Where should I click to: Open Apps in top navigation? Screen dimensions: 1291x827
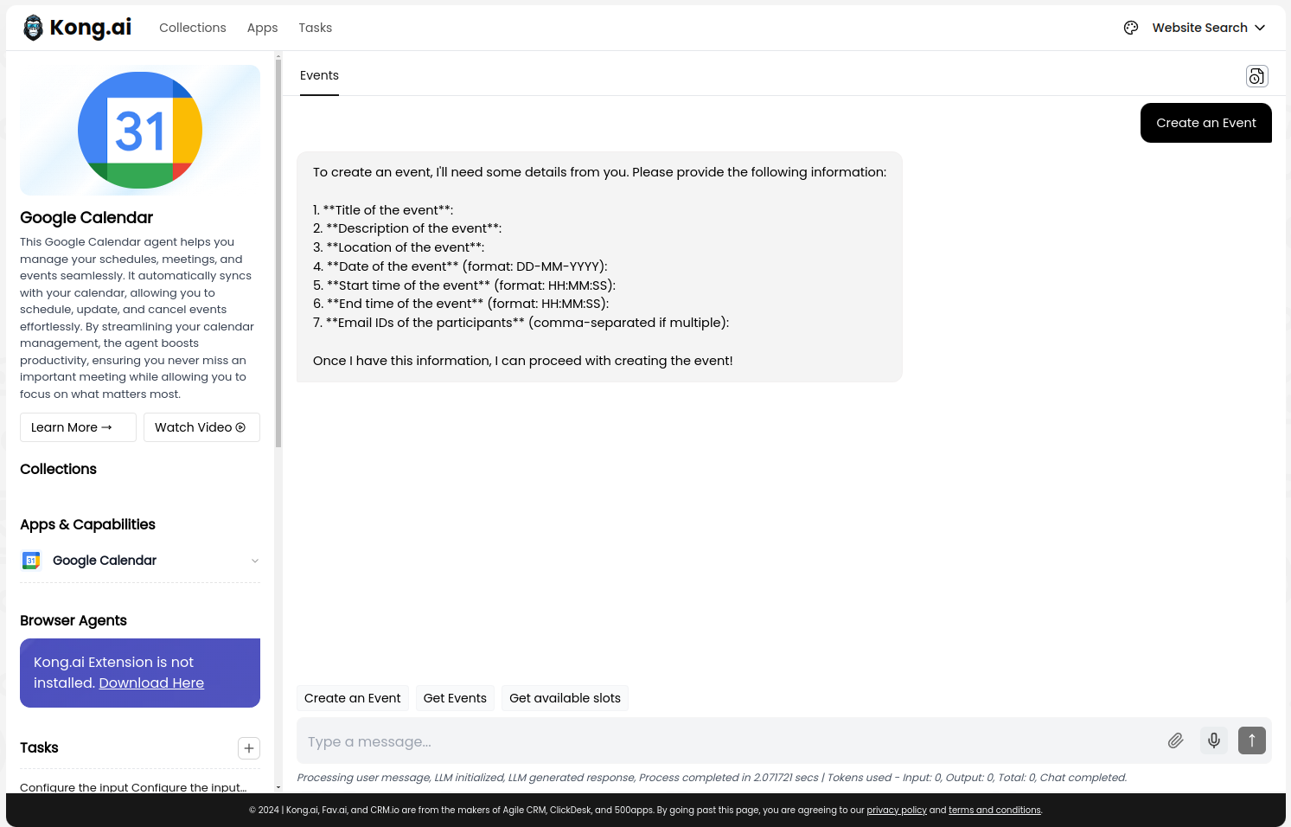[x=262, y=28]
